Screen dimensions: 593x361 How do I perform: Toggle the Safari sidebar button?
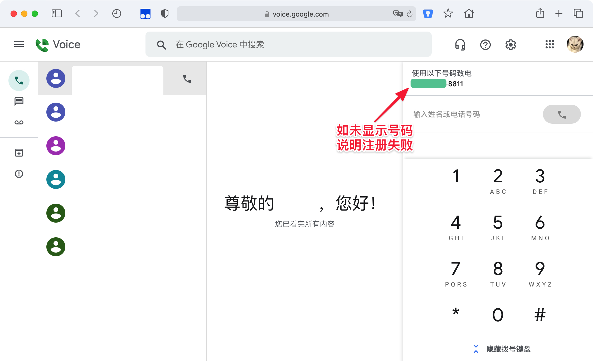[x=56, y=13]
